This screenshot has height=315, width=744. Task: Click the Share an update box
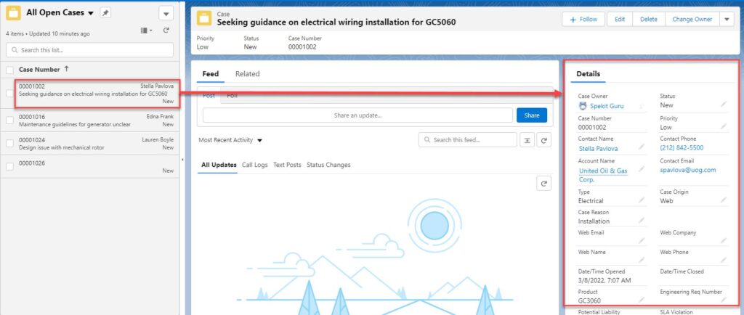coord(357,115)
